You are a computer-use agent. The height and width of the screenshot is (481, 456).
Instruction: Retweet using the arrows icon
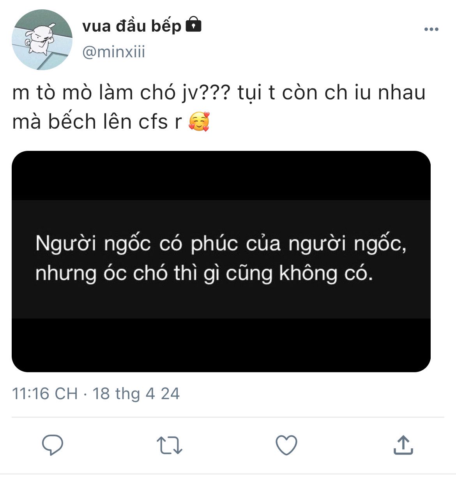point(169,445)
